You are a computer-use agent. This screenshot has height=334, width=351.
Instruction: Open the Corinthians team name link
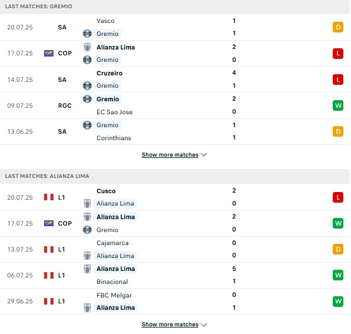tap(113, 138)
